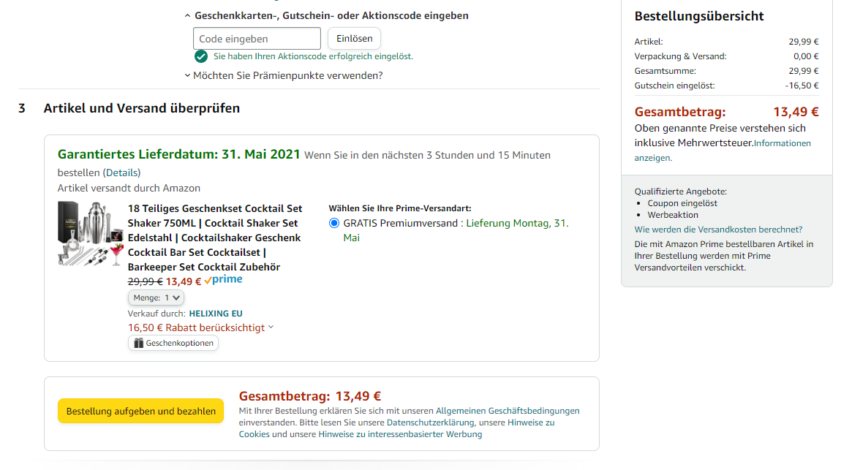Select GRATIS Premiumversand radio option

point(334,224)
